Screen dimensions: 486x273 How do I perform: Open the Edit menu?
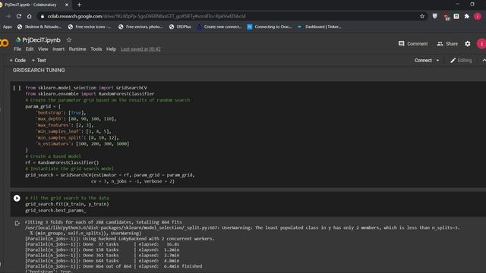click(x=30, y=49)
